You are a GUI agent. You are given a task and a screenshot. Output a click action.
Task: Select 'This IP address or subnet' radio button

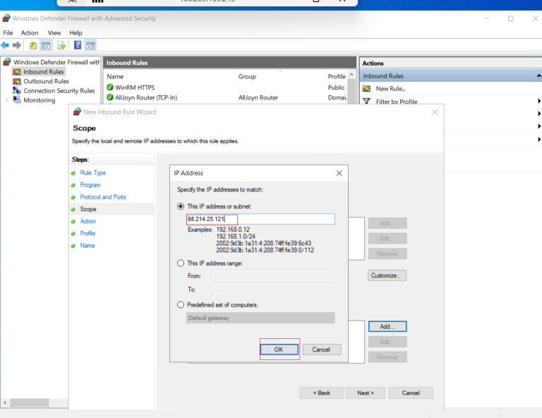[x=181, y=206]
